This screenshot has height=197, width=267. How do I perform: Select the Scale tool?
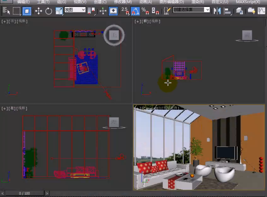point(59,11)
